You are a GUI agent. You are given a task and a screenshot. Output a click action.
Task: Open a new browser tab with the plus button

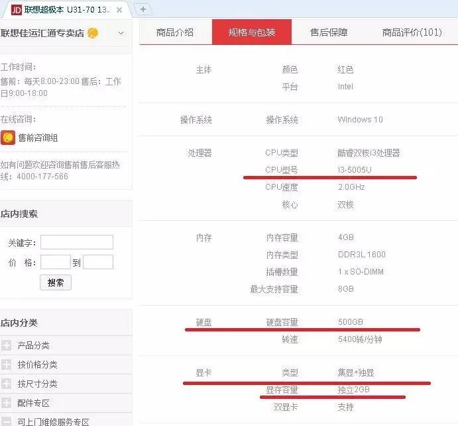(x=143, y=9)
